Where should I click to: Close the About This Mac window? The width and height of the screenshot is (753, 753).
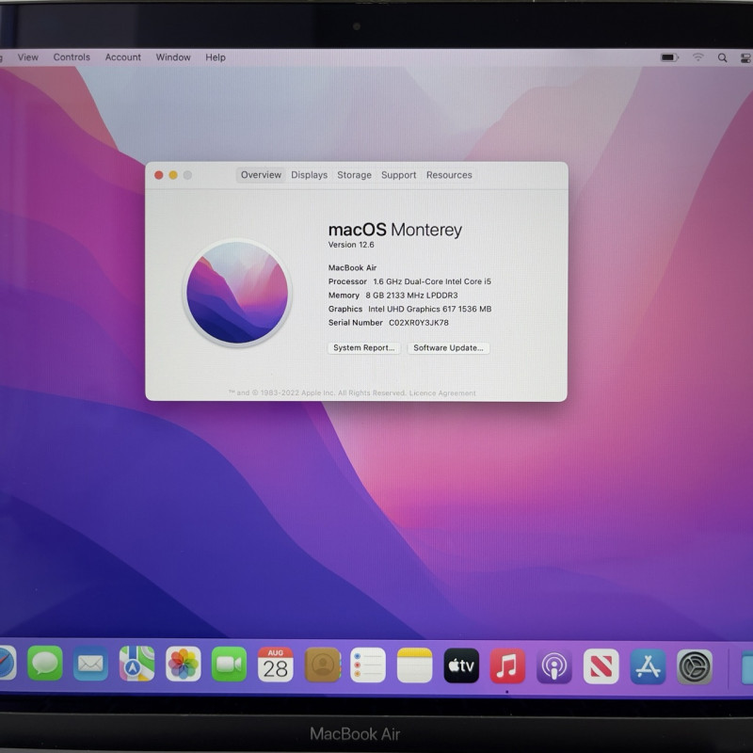click(158, 175)
